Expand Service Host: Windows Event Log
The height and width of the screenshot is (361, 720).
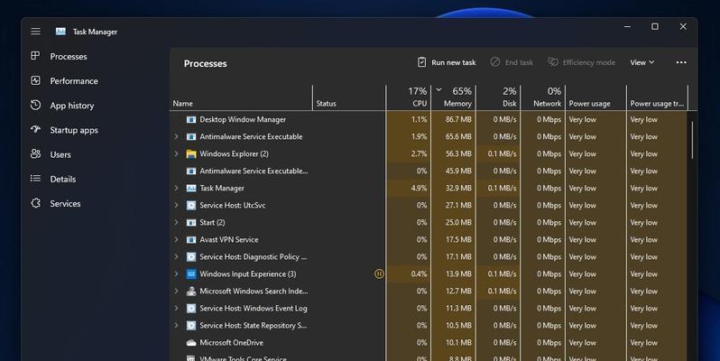click(176, 308)
